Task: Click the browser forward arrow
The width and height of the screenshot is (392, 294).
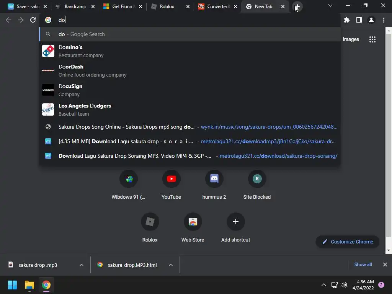Action: pos(21,20)
